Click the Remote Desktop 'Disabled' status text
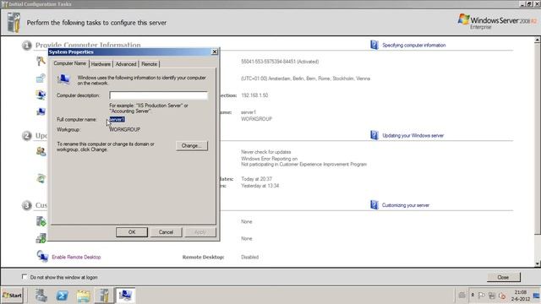Screen dimensions: 541x304 tap(250, 257)
